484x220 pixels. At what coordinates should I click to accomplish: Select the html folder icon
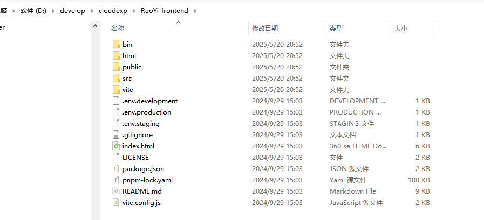116,56
